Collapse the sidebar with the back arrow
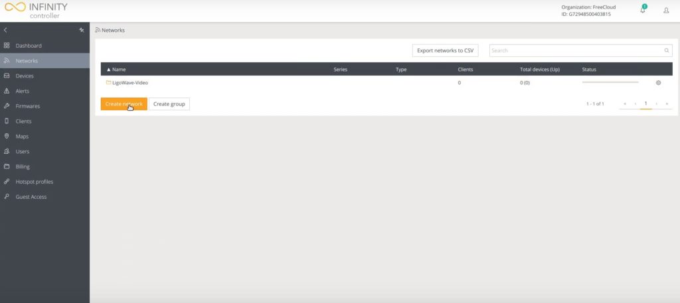 click(5, 30)
